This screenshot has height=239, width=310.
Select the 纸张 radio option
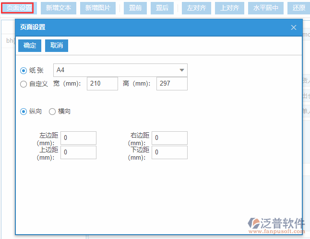tap(24, 71)
